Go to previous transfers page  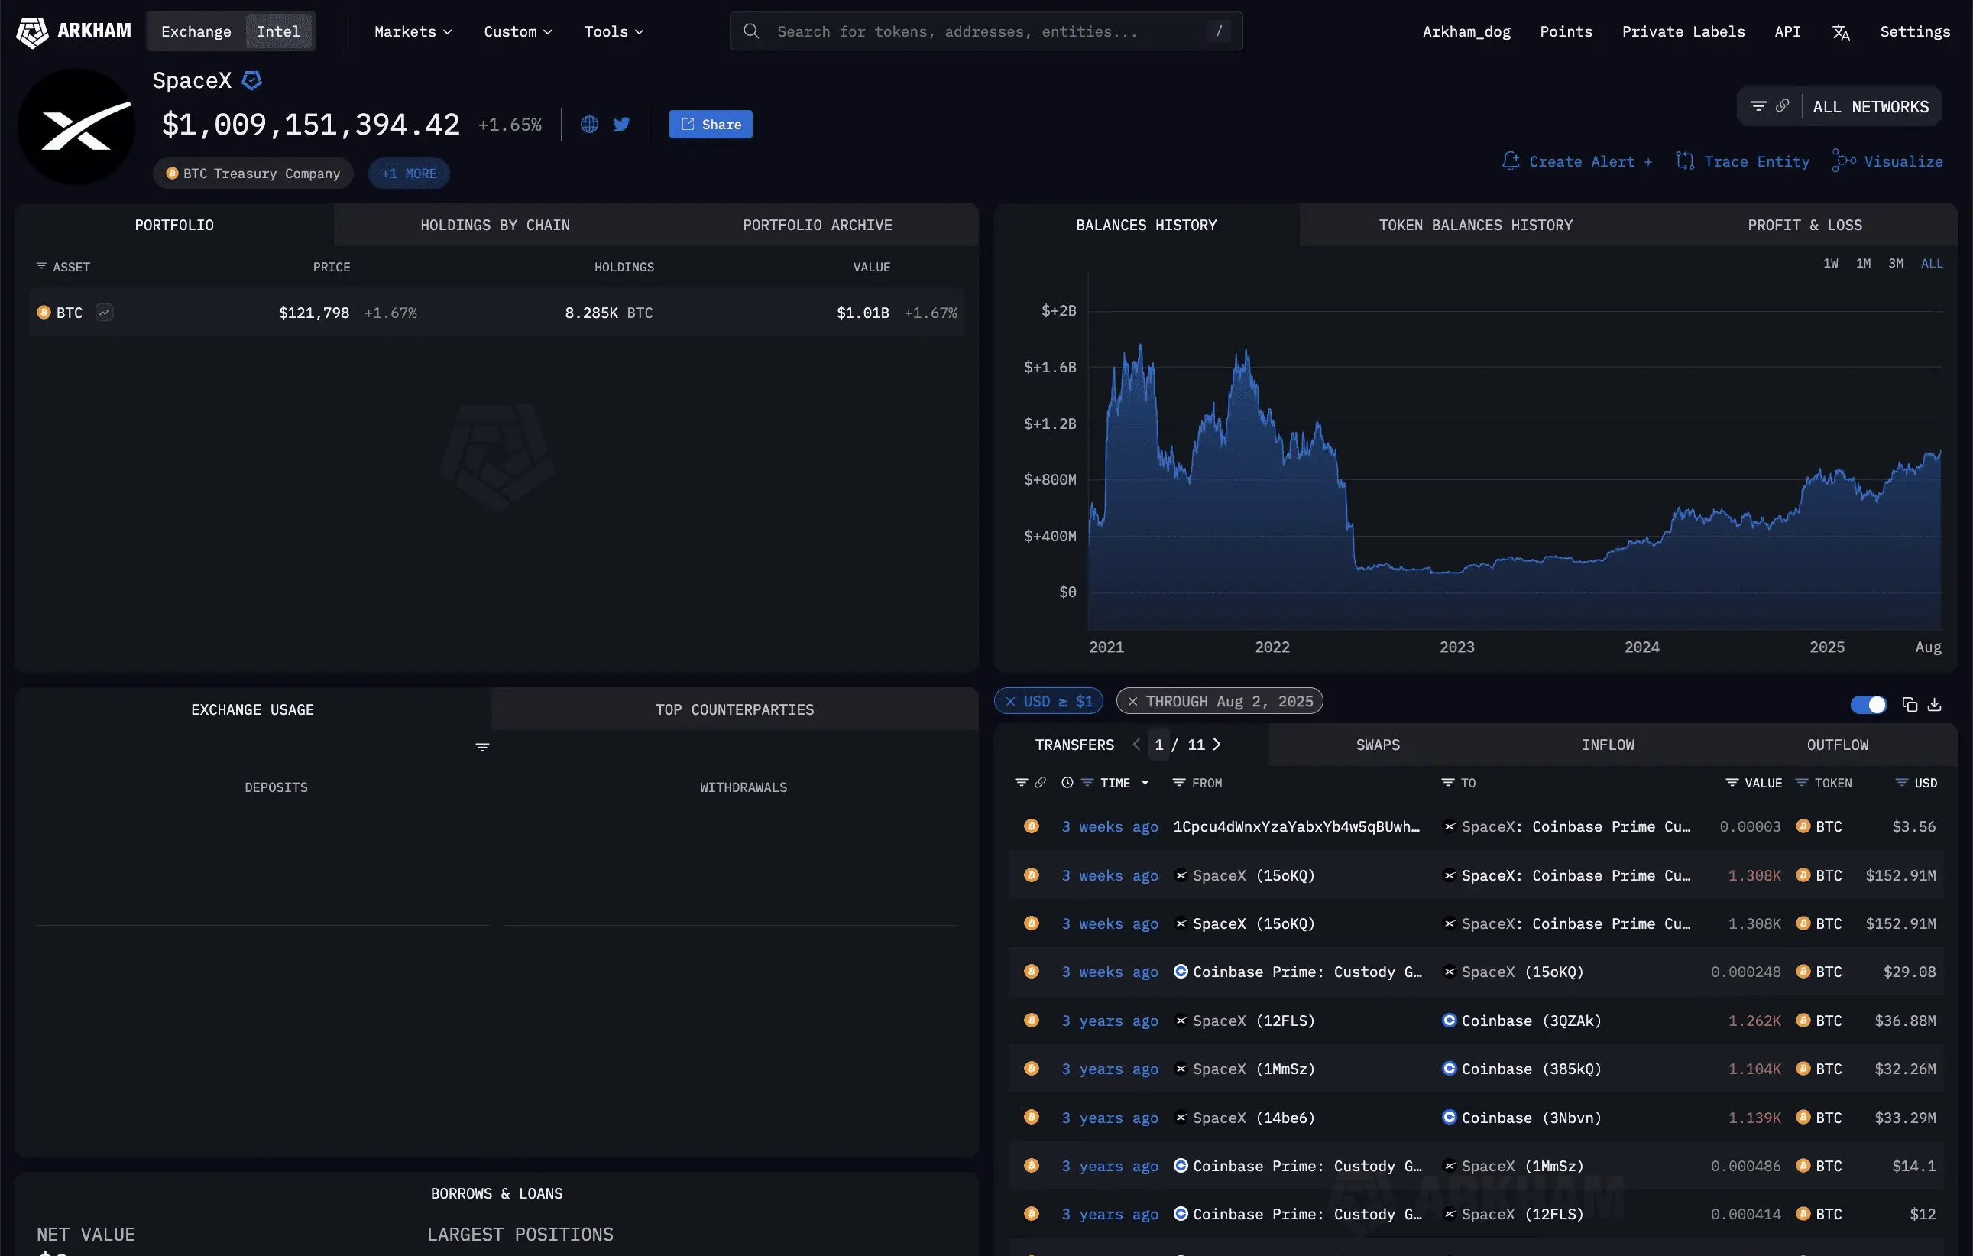click(1136, 745)
